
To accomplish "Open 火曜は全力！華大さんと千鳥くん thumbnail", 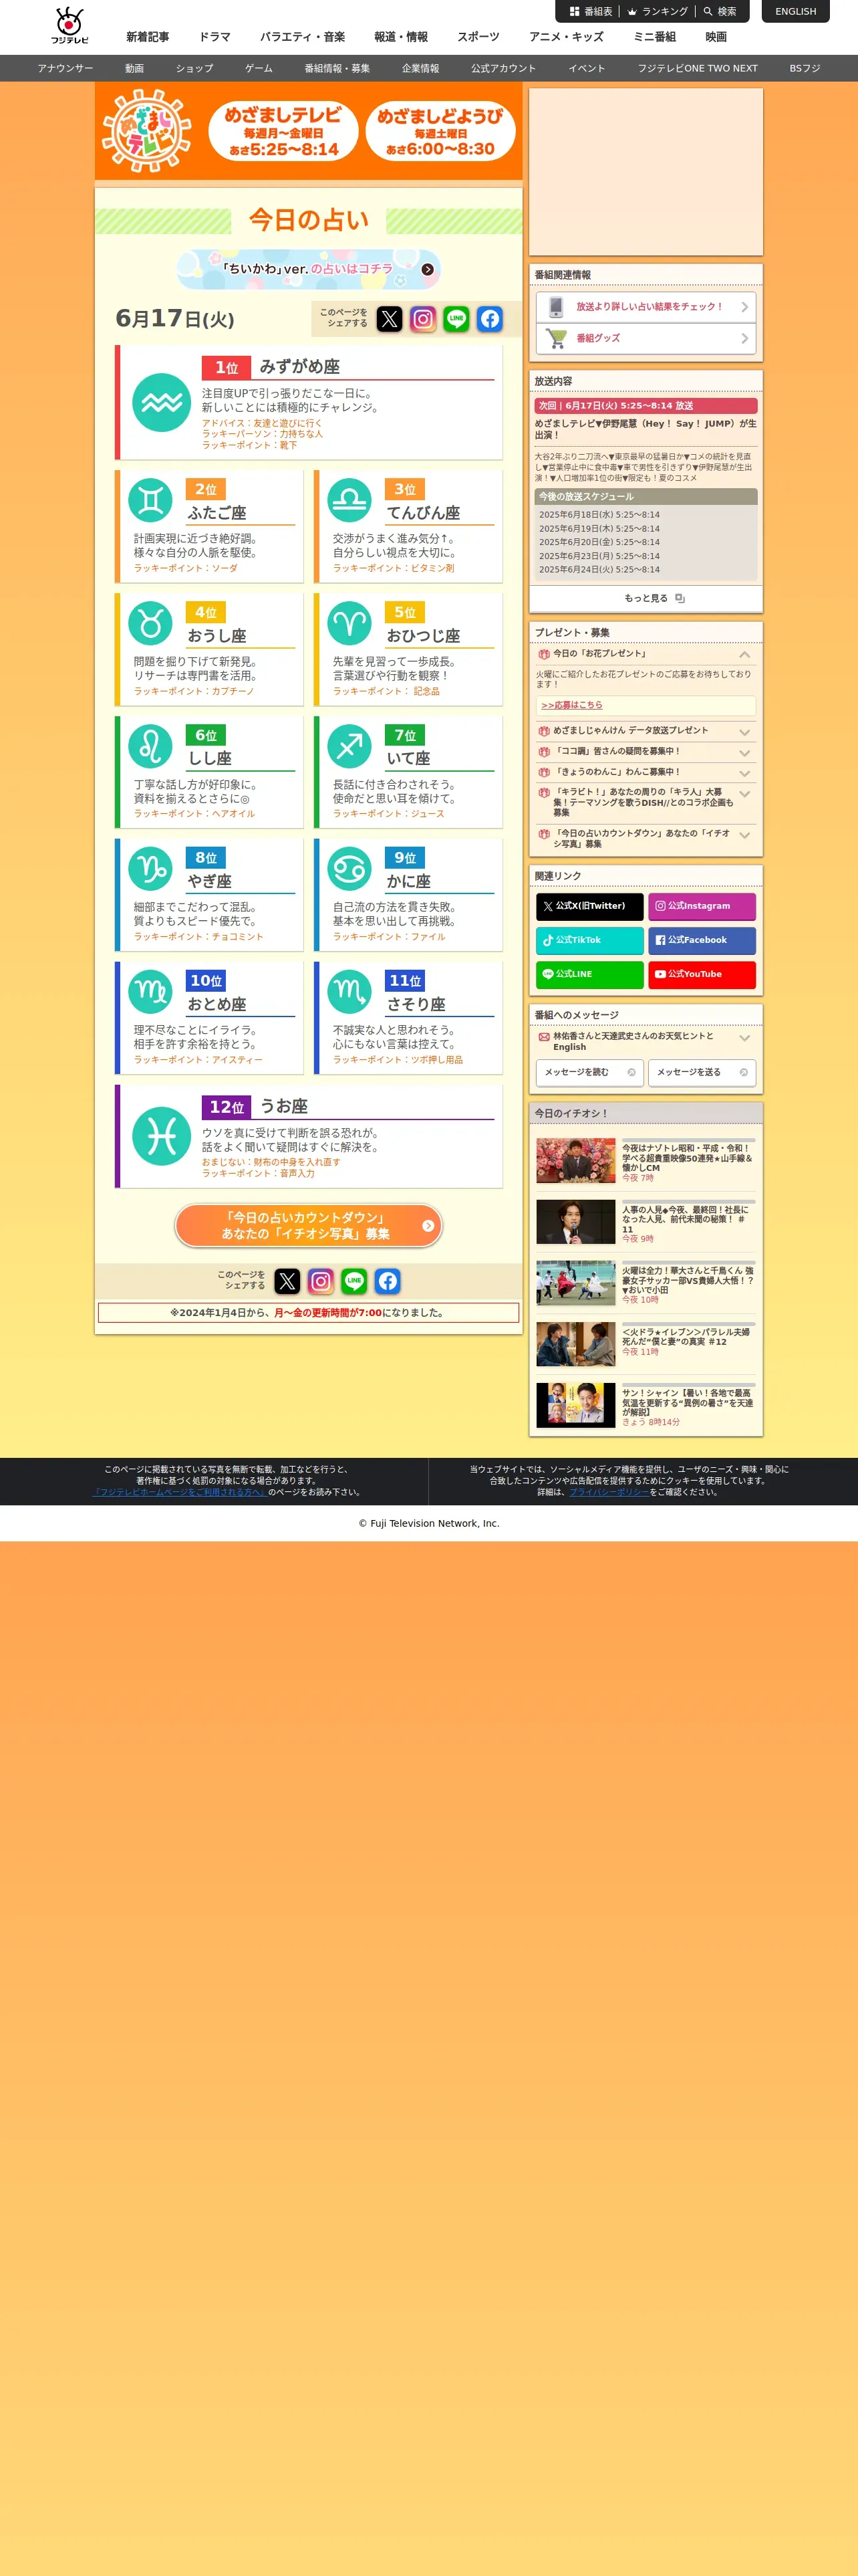I will 576,1283.
